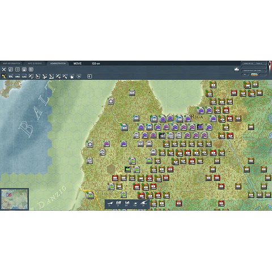272x272 pixels.
Task: Select the air mode icon right of recon
Action: (38, 76)
